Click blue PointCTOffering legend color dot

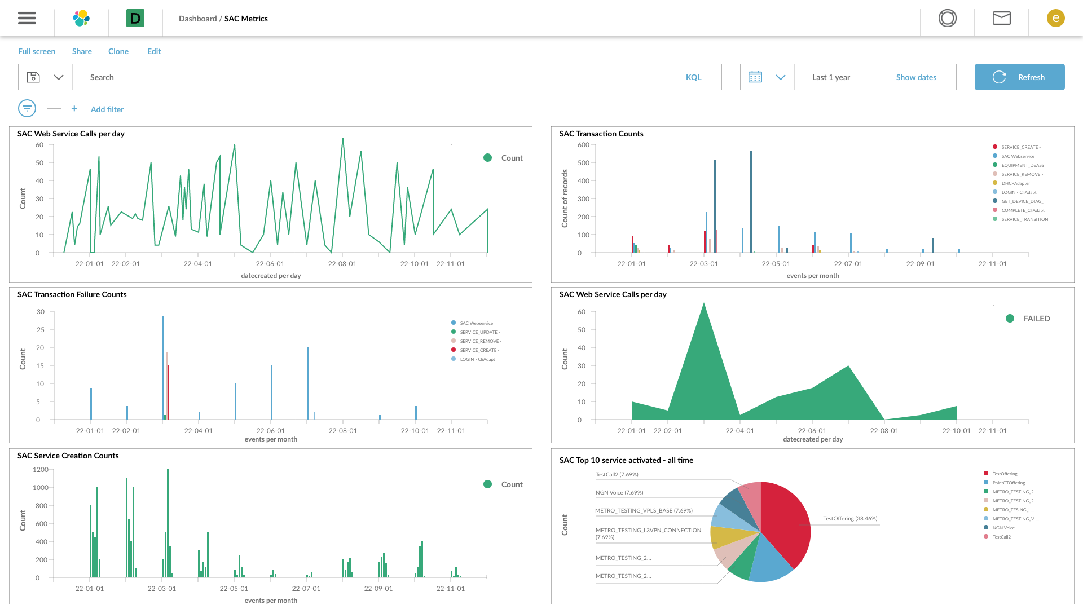coord(986,482)
